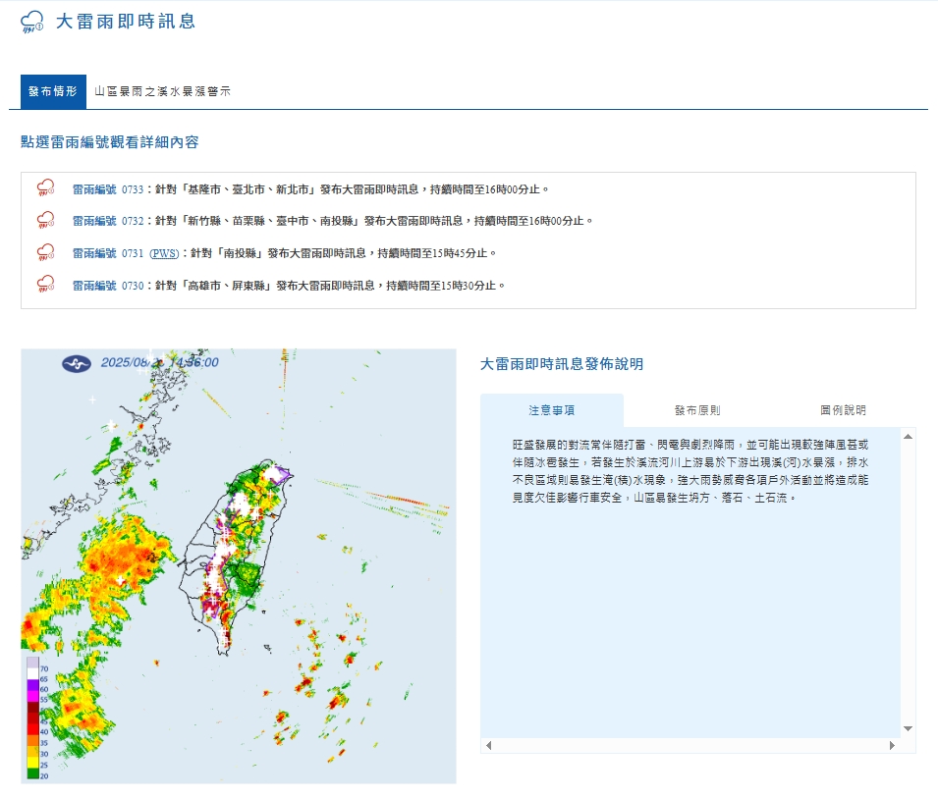Click the radar timestamp 2025/08 14:36:00
This screenshot has height=798, width=938.
click(159, 362)
